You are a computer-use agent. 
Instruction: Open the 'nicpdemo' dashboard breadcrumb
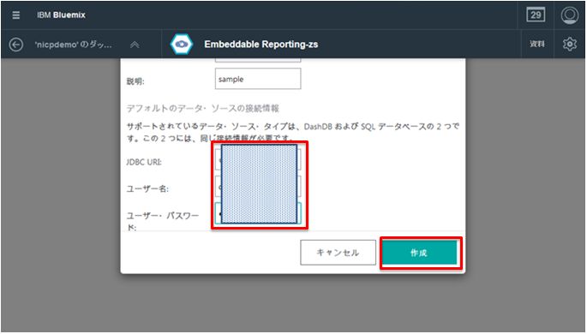click(x=73, y=45)
